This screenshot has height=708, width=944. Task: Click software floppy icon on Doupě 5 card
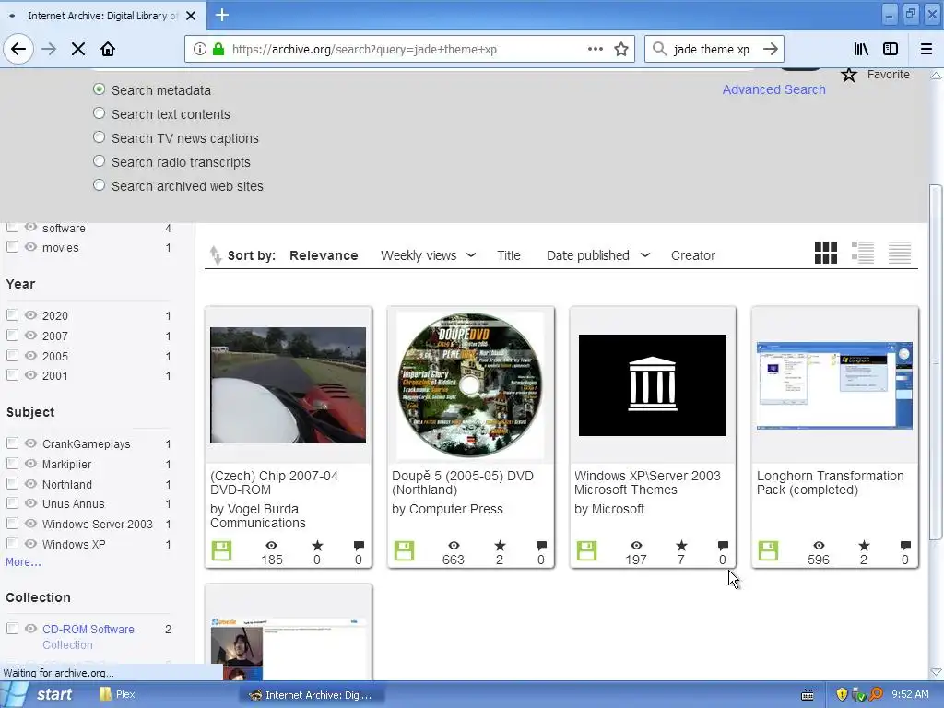(404, 551)
